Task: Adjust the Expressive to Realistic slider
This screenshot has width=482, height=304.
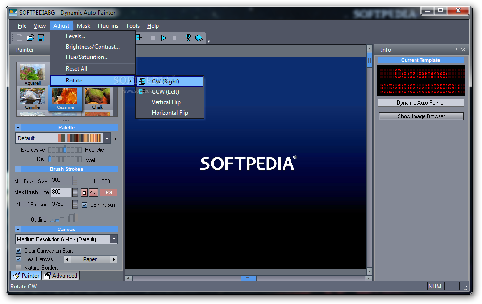Action: point(65,149)
